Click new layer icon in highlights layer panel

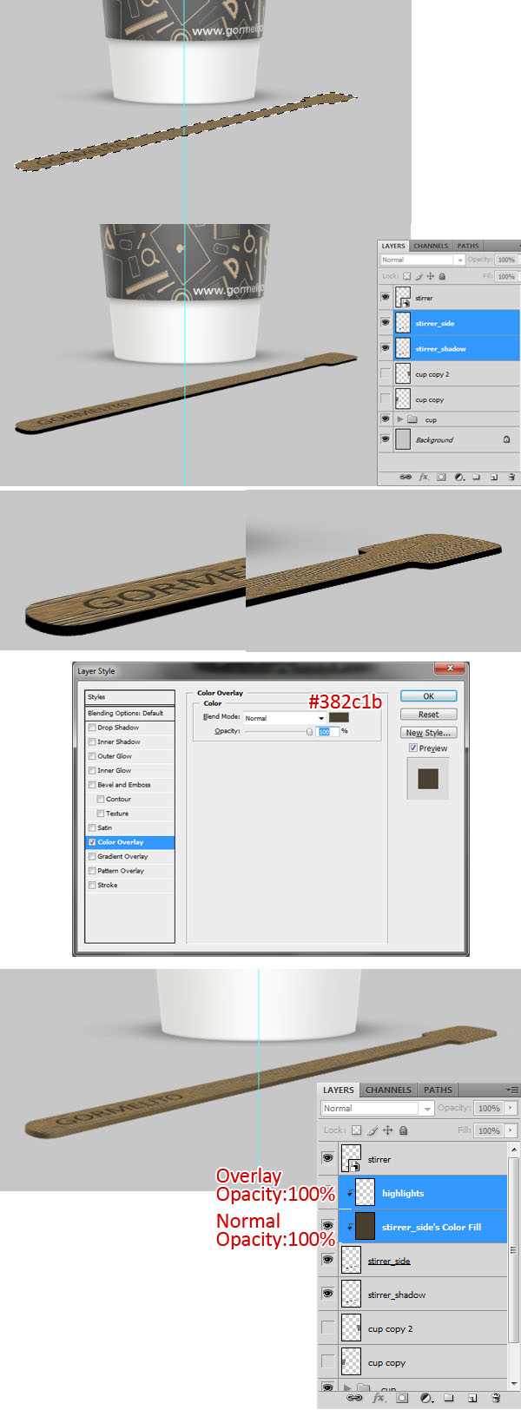[x=472, y=1398]
